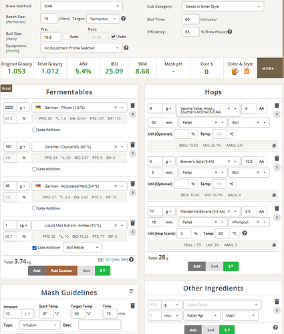This screenshot has height=334, width=284.
Task: Open the Brew Method BIAB dropdown
Action: tap(82, 6)
